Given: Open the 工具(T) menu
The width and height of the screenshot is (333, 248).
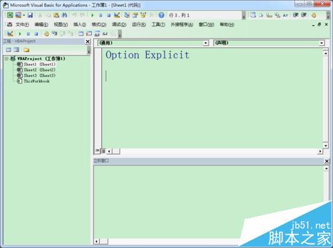Looking at the screenshot, I should pos(159,25).
